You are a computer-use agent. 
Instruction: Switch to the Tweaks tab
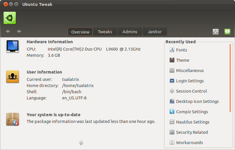point(105,32)
